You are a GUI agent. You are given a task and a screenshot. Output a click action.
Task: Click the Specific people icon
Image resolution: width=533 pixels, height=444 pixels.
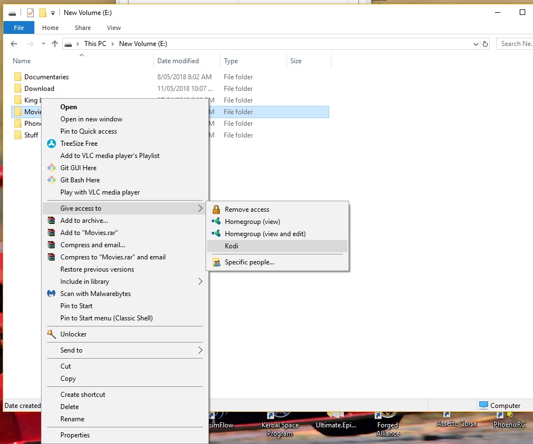[x=216, y=262]
